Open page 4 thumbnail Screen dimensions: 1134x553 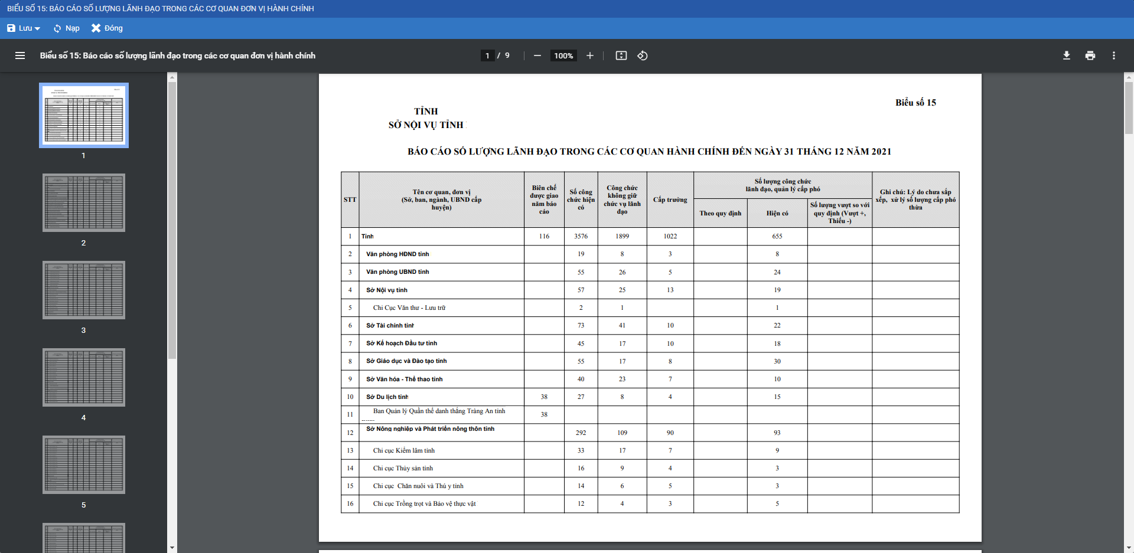click(84, 377)
